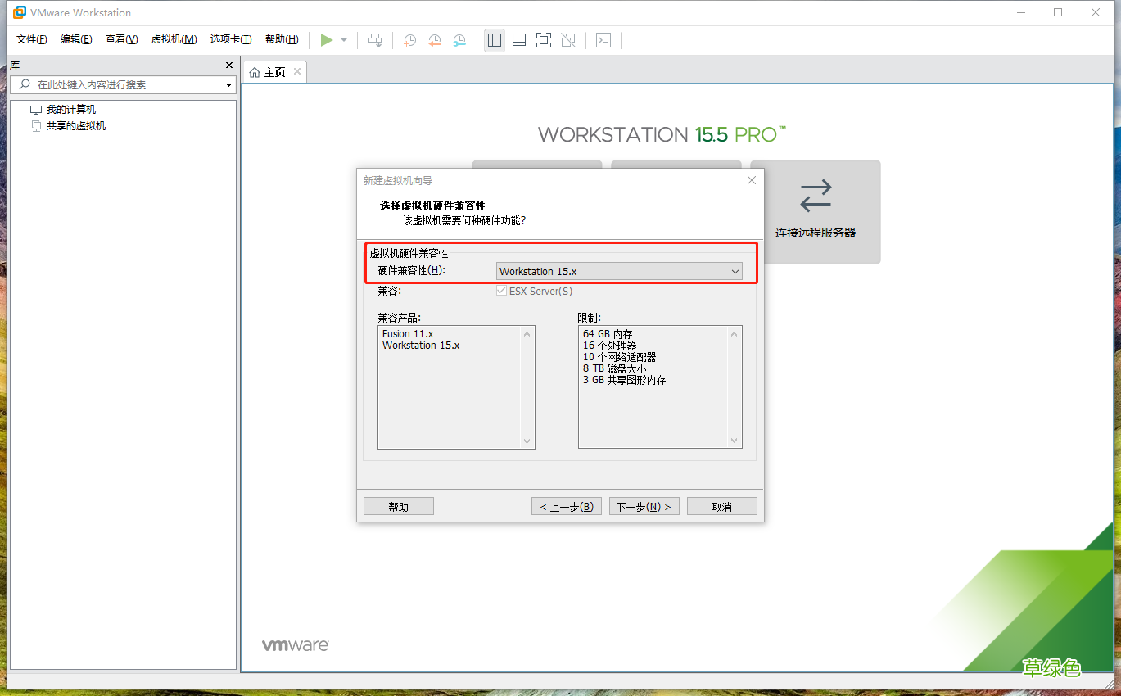Viewport: 1121px width, 696px height.
Task: Enter full screen mode
Action: tap(543, 39)
